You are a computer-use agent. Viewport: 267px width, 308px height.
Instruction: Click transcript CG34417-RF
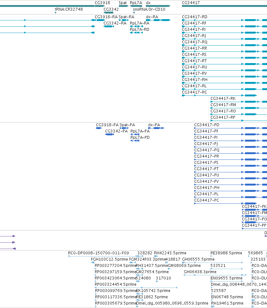(194, 23)
